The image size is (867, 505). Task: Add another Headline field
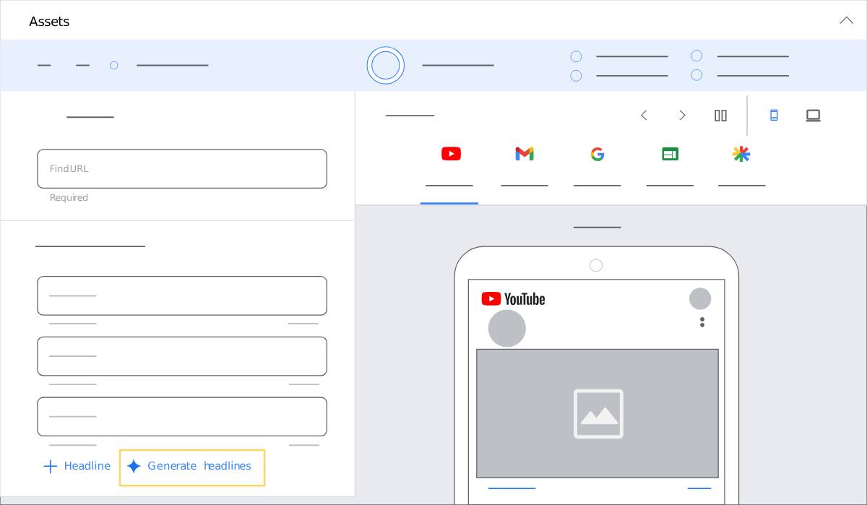point(77,466)
